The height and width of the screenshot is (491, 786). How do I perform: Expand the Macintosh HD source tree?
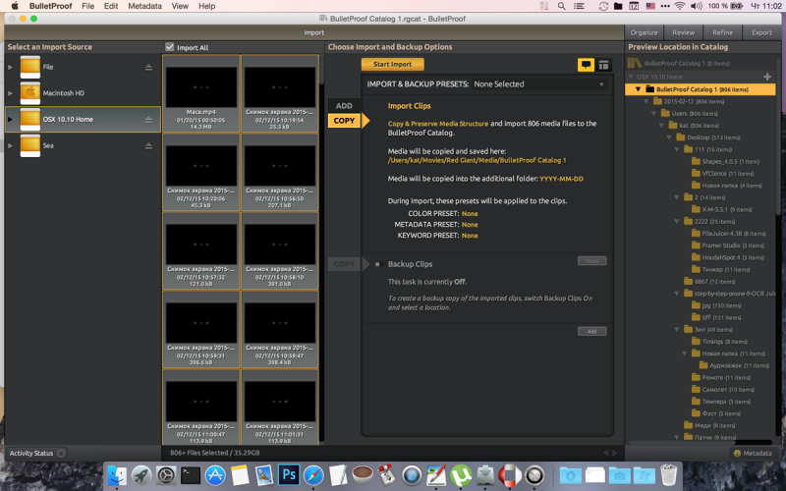click(11, 93)
